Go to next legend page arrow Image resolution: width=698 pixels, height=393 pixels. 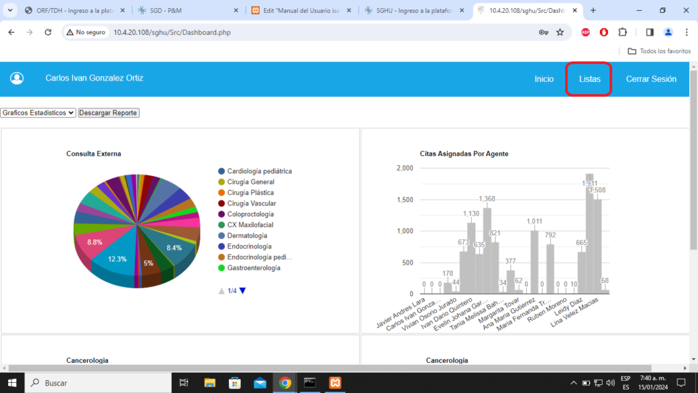(x=243, y=291)
